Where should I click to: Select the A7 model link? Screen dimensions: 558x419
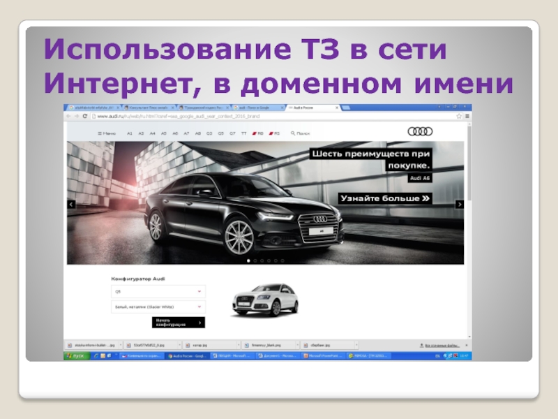(186, 133)
